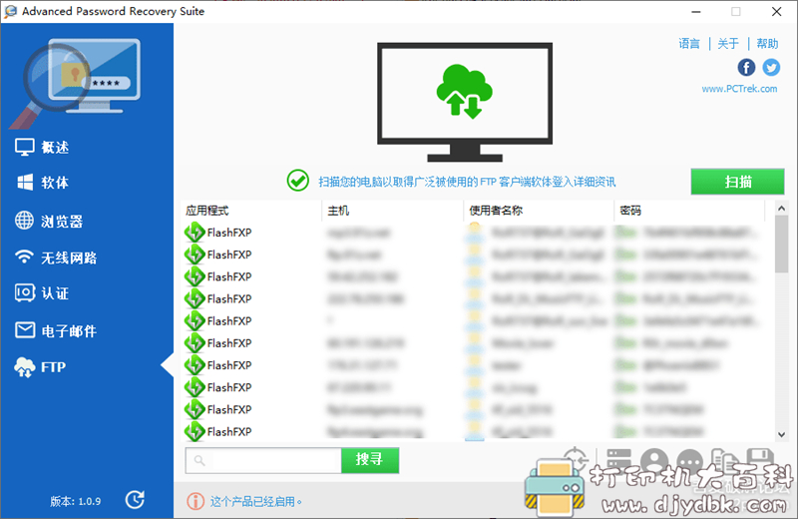Open the 语言 language link
Viewport: 798px width, 519px height.
coord(689,44)
